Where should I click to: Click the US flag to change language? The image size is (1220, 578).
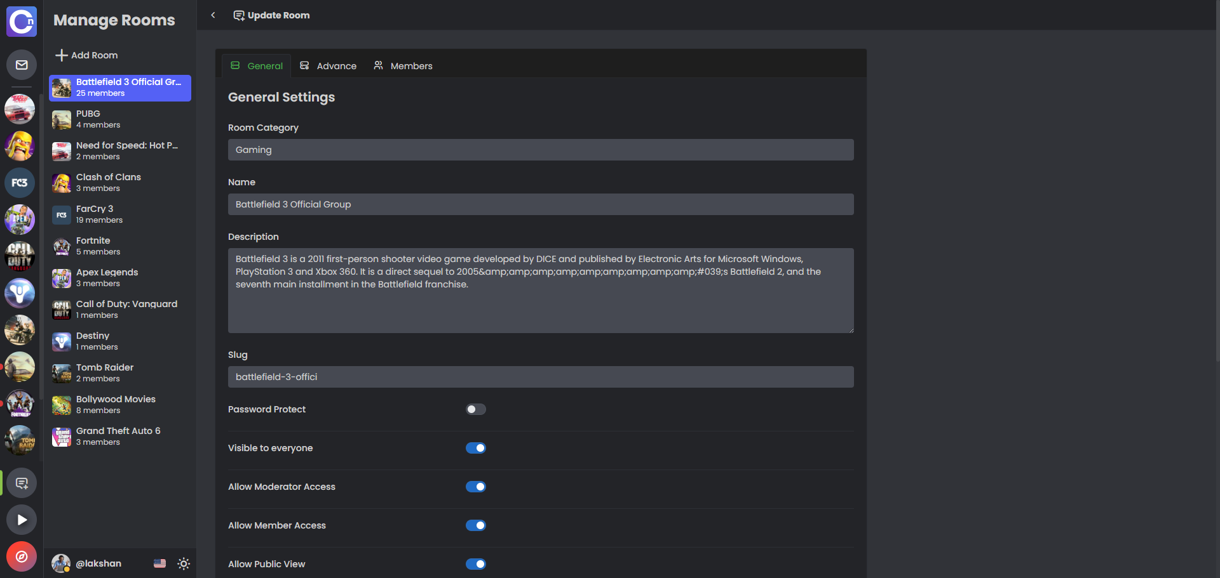[x=159, y=563]
